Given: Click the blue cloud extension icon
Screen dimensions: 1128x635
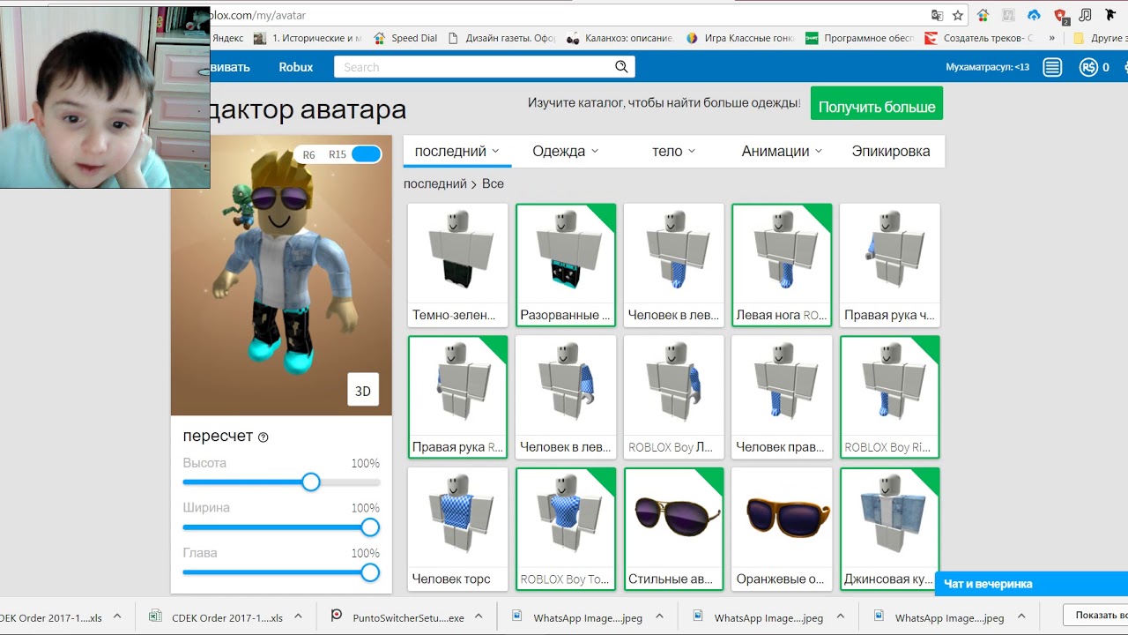Looking at the screenshot, I should [x=1035, y=15].
